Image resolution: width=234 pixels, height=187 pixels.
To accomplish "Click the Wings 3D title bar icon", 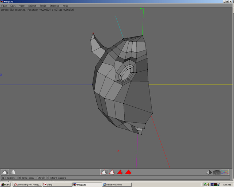I will click(x=1, y=1).
